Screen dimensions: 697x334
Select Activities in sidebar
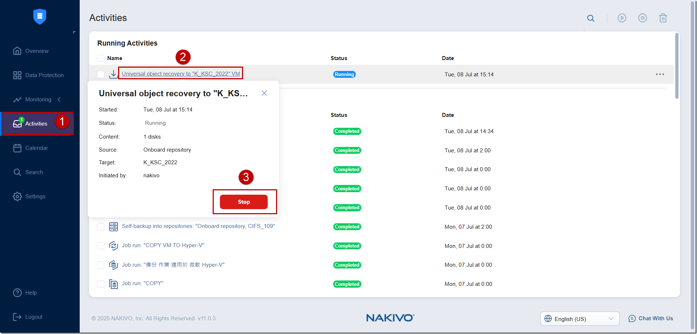click(38, 123)
